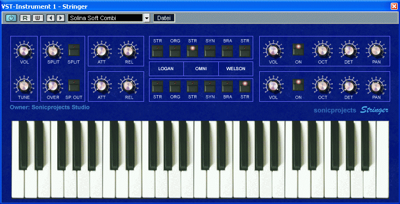
Task: Toggle upper row BRA switch
Action: (228, 51)
